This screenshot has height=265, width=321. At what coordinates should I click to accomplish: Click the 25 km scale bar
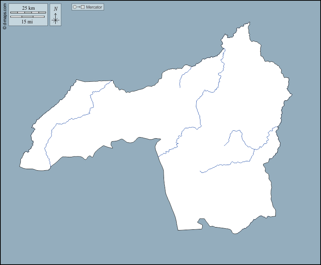click(x=29, y=12)
